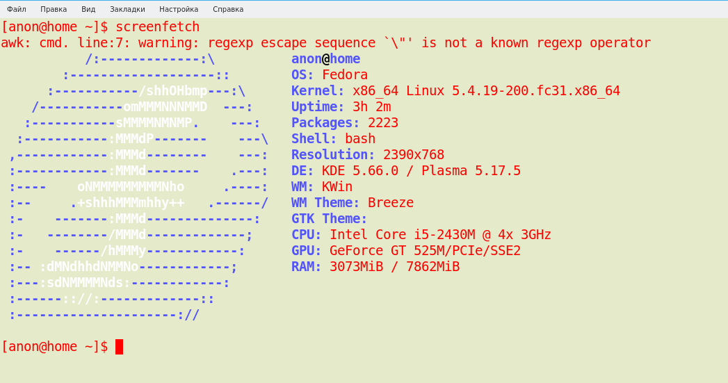Click the WM Theme: Breeze line
This screenshot has width=728, height=383.
point(353,203)
